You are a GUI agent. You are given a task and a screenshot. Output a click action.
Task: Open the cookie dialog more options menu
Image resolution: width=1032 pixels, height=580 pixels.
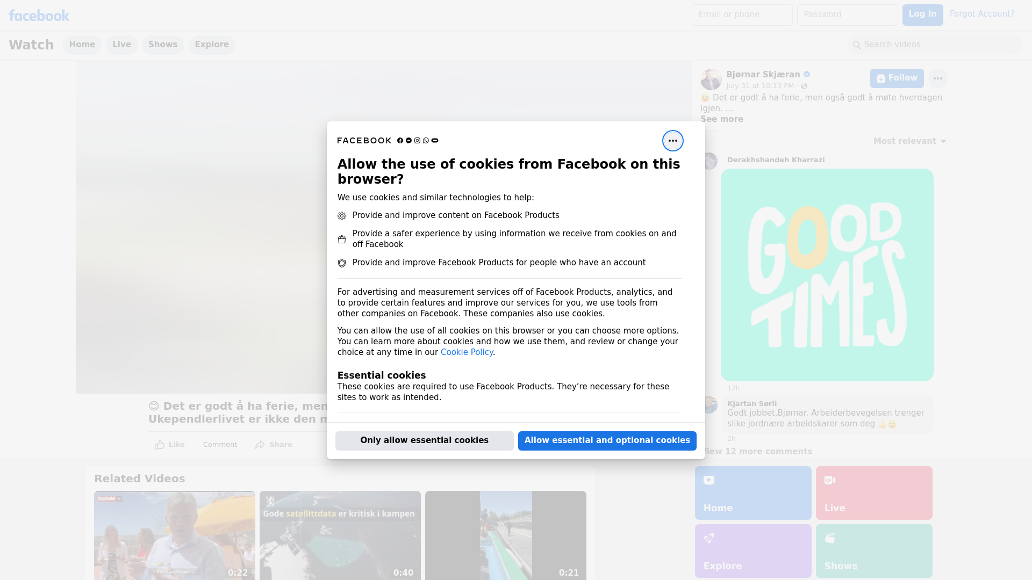coord(672,141)
